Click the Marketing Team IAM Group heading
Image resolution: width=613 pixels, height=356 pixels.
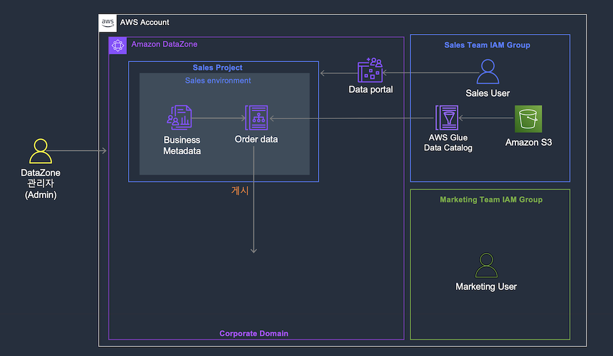491,200
